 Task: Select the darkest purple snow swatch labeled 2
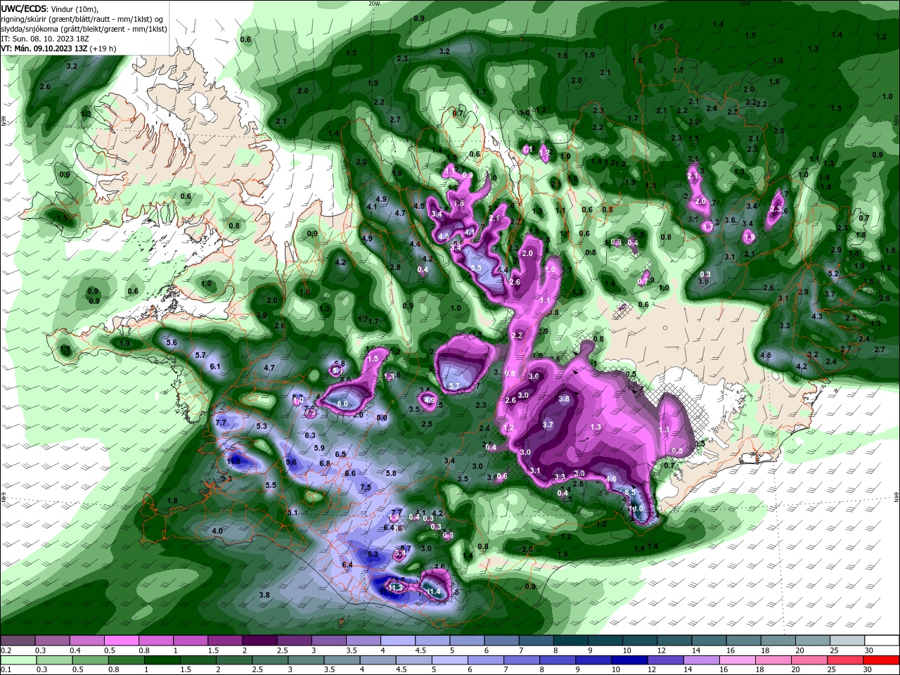pos(259,641)
